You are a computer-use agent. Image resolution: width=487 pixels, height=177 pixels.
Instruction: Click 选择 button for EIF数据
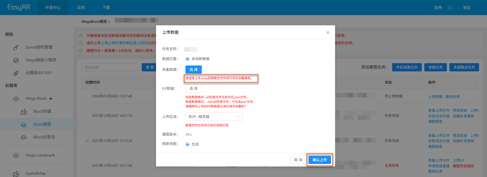click(194, 88)
